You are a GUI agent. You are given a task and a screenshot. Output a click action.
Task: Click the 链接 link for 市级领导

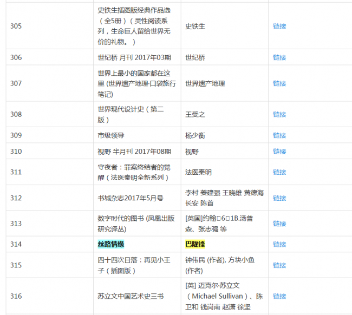click(279, 135)
